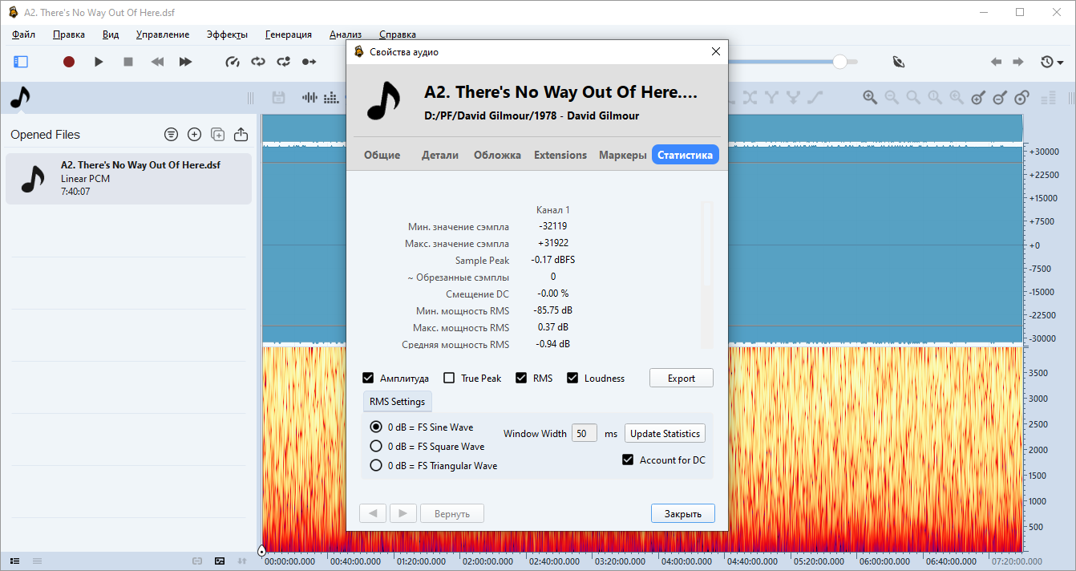Click the waveform view icon
Viewport: 1076px width, 571px height.
(309, 98)
